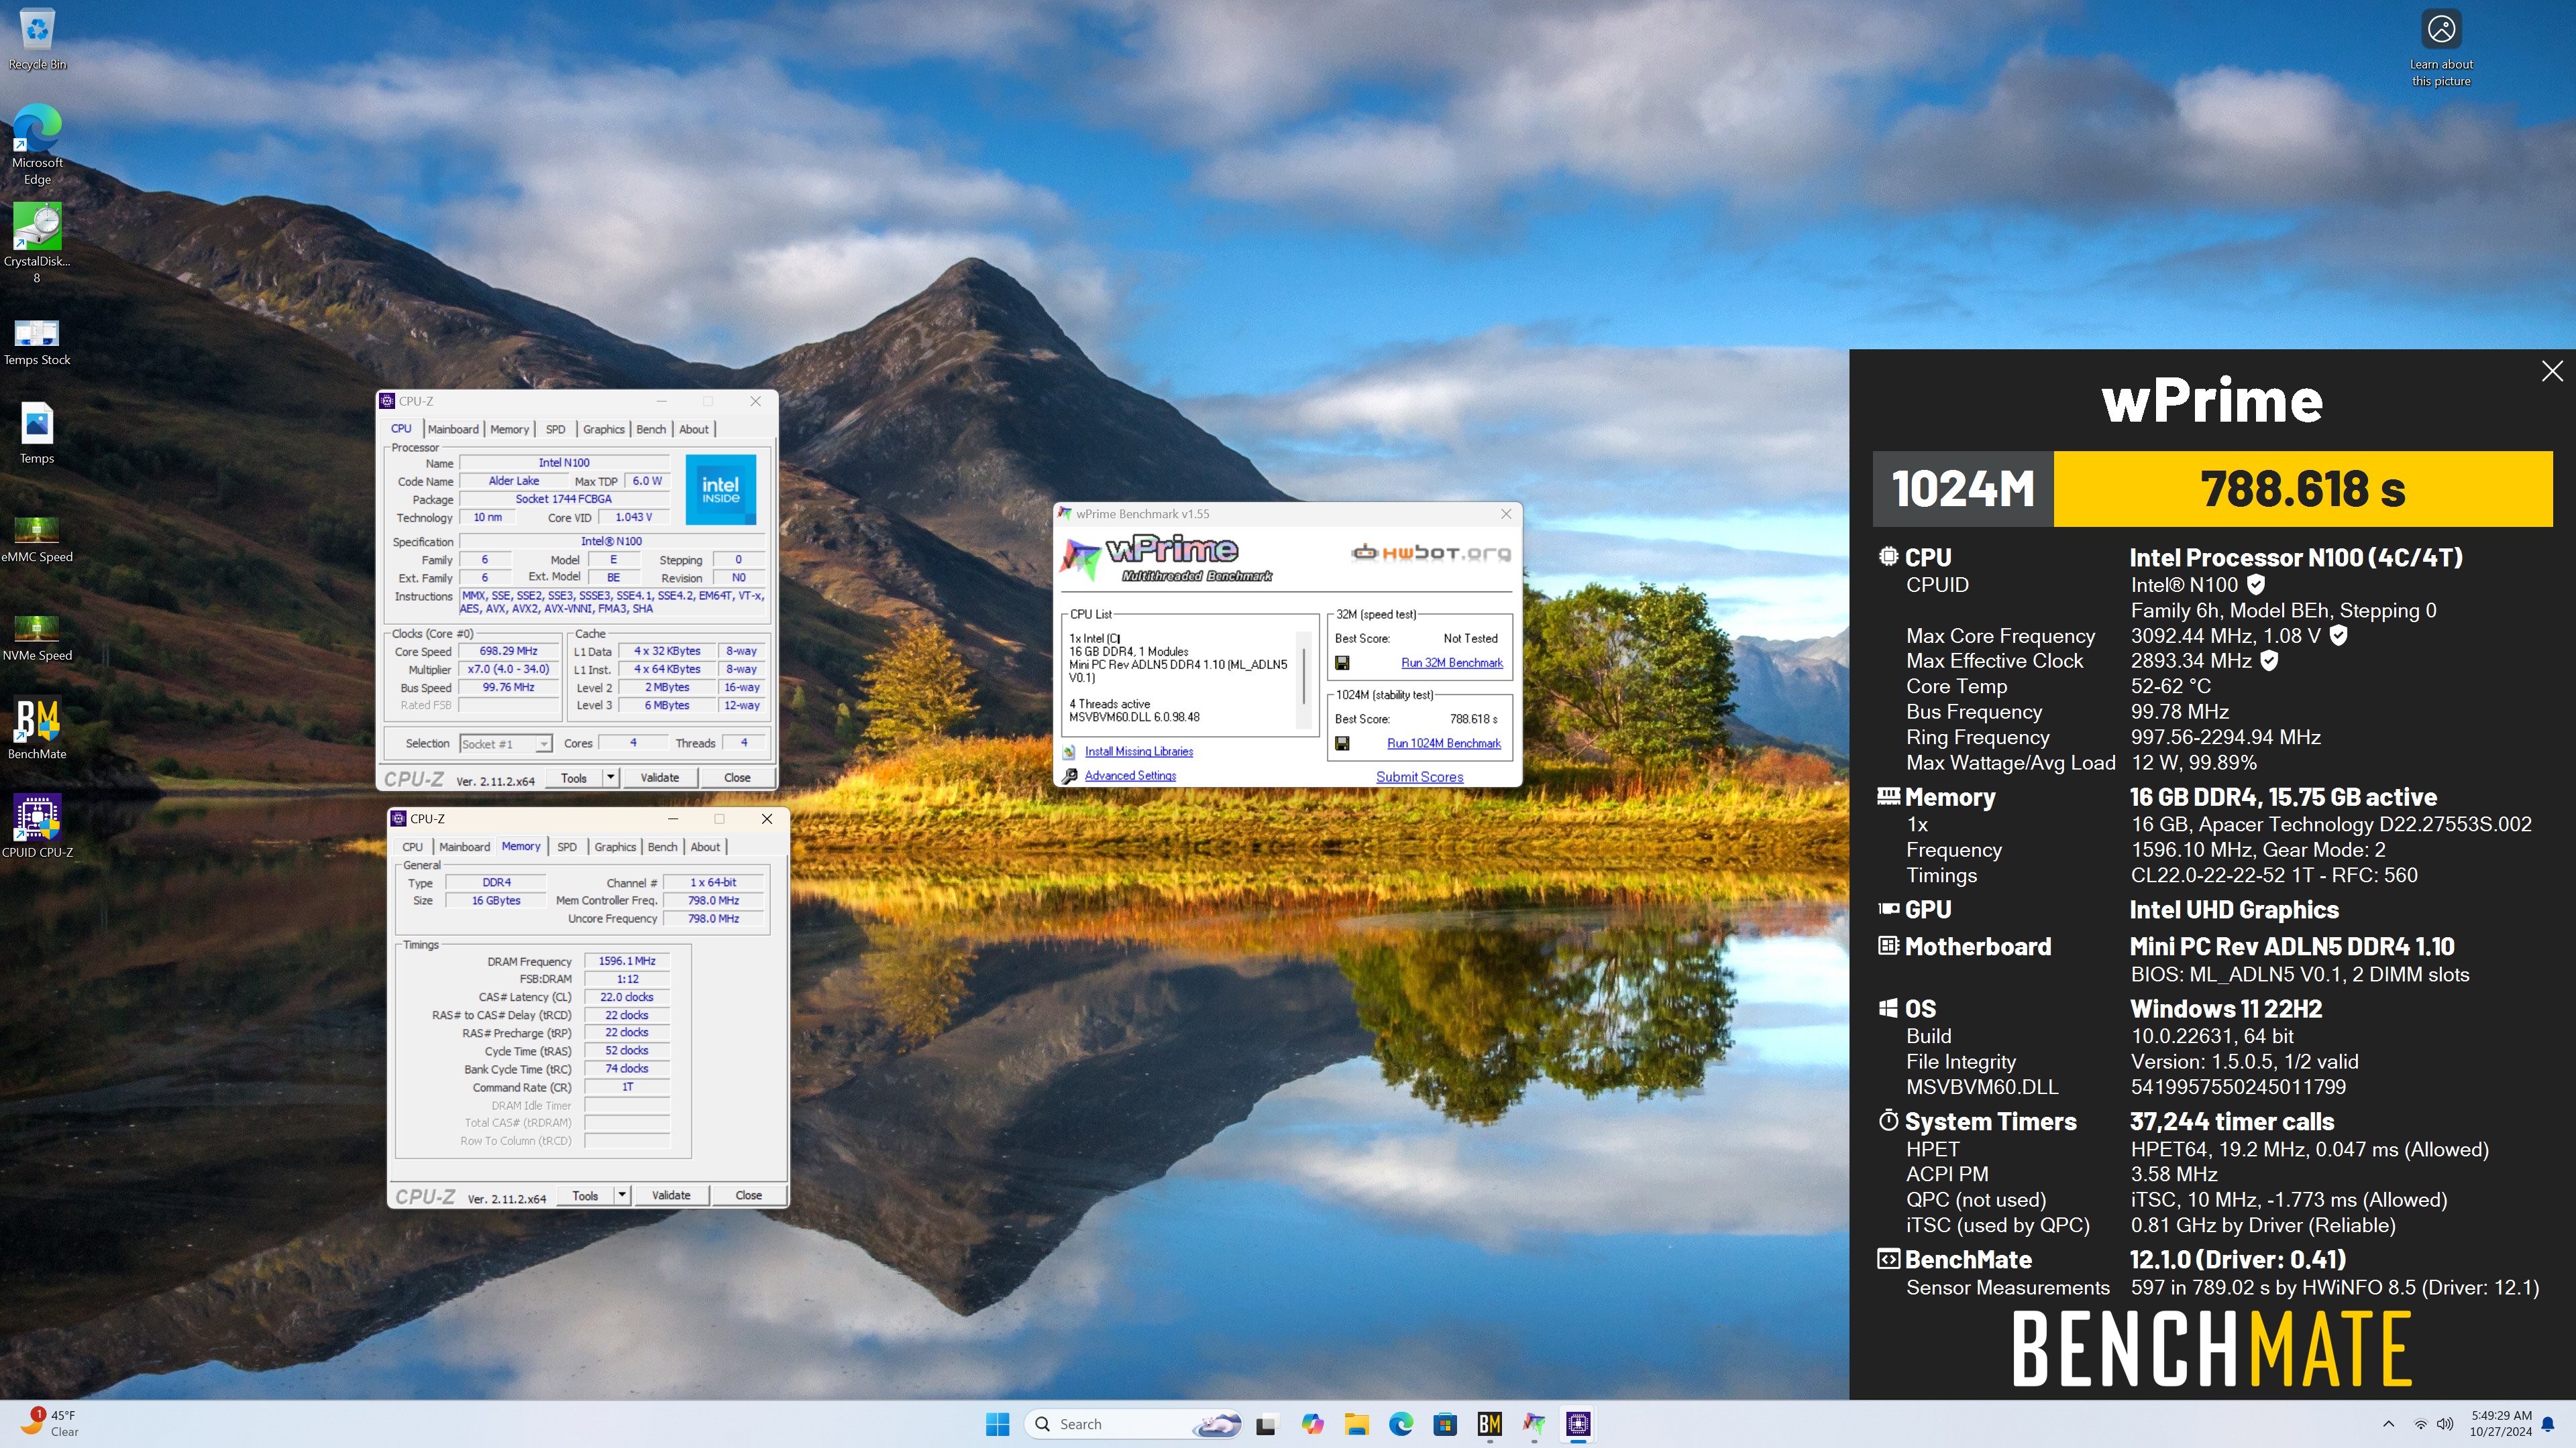Open Mainboard tab in lower CPU-Z window
2576x1448 pixels.
464,847
